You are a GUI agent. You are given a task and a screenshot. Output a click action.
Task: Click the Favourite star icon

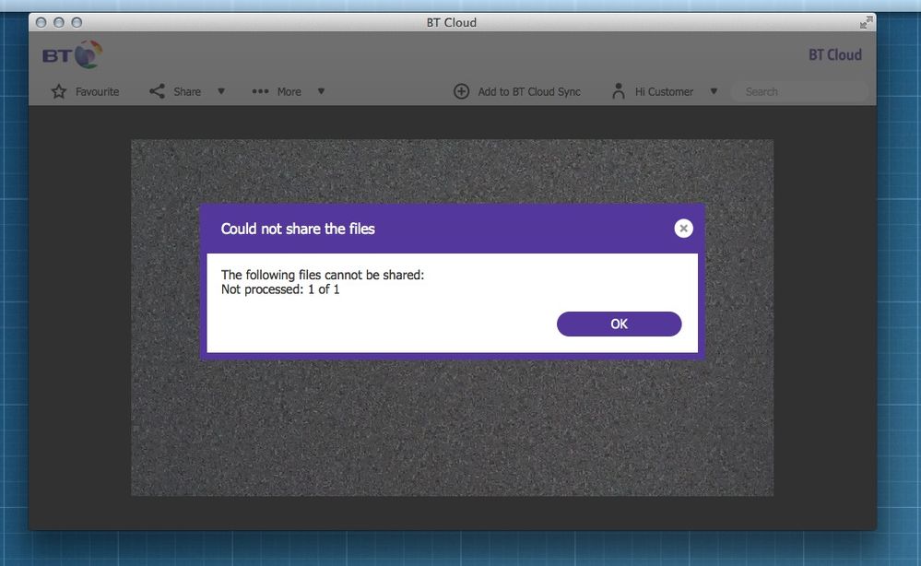pos(59,91)
